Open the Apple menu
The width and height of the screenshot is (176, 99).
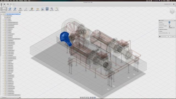2,1
